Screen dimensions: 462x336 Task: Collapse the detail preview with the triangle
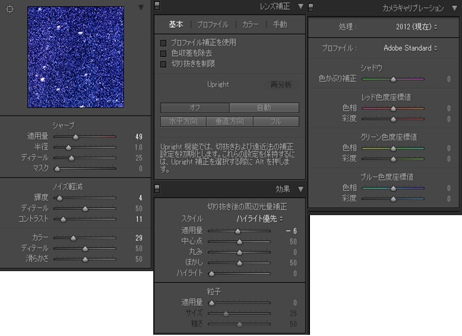[141, 8]
